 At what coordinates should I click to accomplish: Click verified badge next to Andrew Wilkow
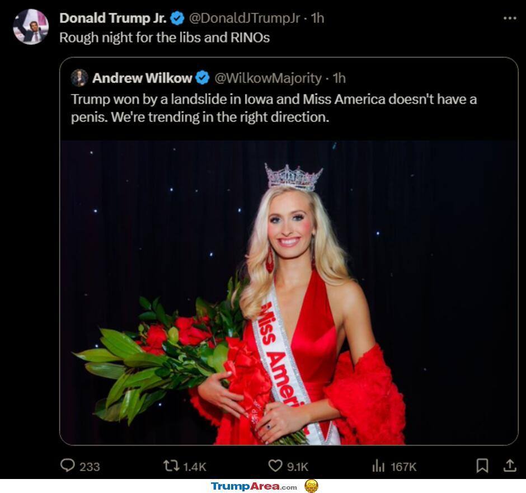pos(203,78)
